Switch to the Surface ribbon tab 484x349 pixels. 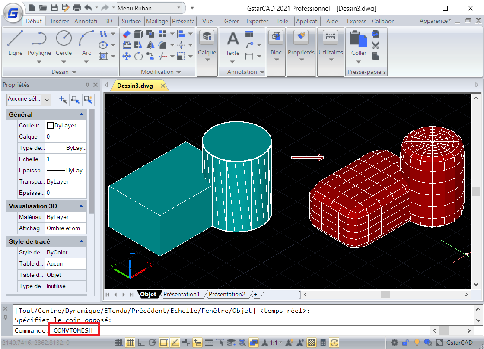(x=131, y=21)
